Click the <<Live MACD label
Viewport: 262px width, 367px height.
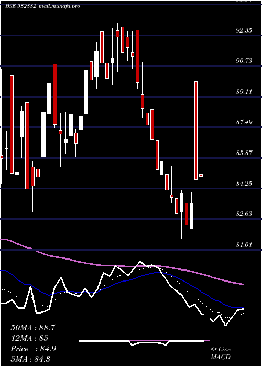click(221, 353)
